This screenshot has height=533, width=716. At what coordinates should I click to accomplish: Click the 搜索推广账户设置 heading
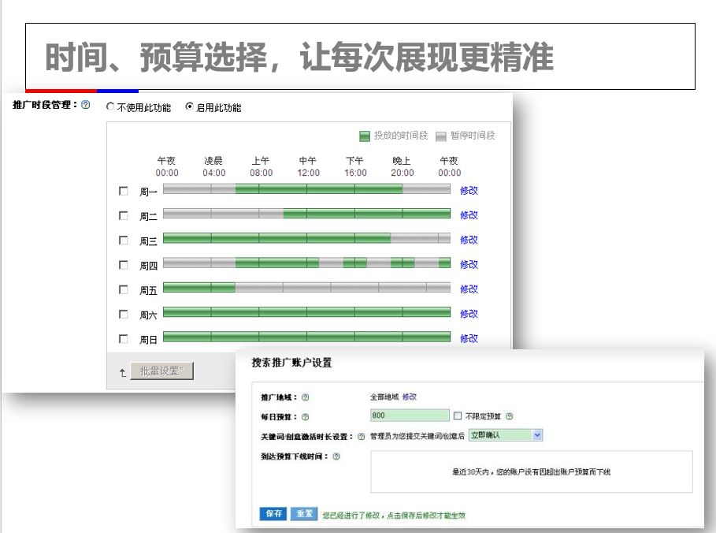pos(291,363)
